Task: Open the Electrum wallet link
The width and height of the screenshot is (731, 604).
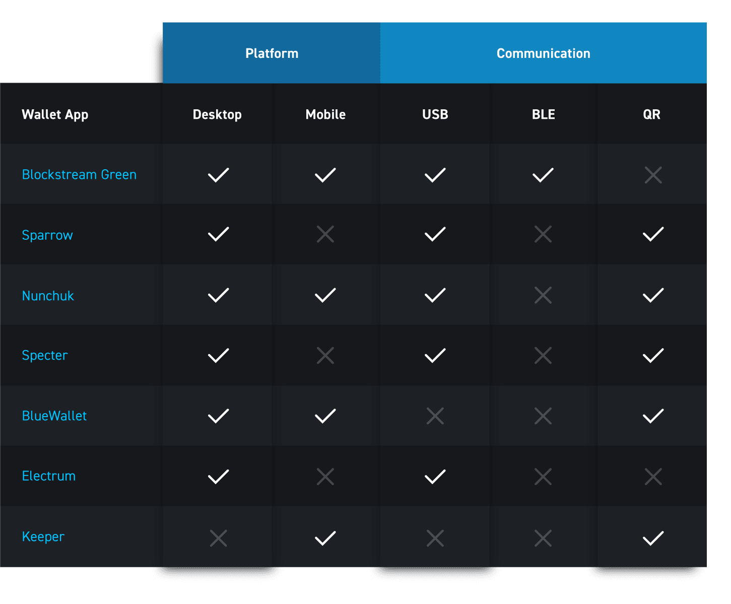Action: click(x=49, y=476)
